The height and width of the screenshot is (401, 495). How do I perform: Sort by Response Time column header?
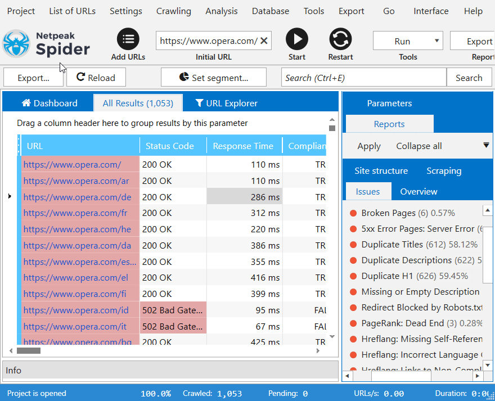click(244, 146)
